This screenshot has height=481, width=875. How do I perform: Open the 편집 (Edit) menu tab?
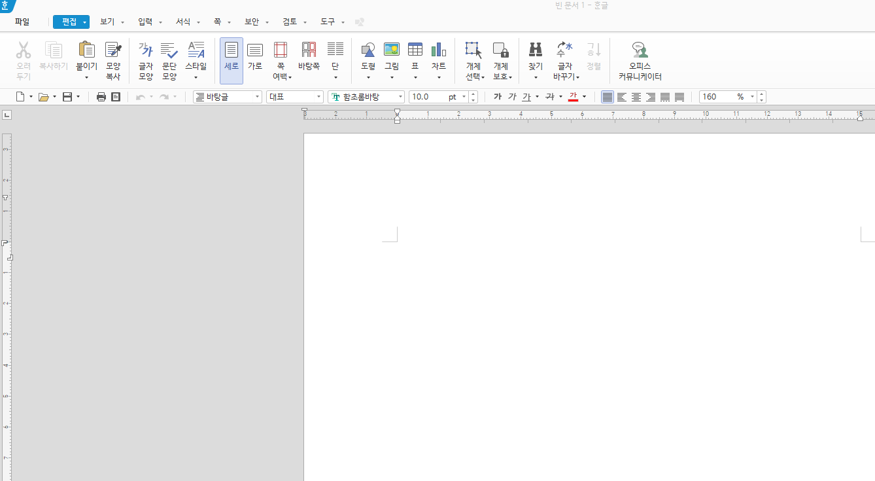coord(71,22)
